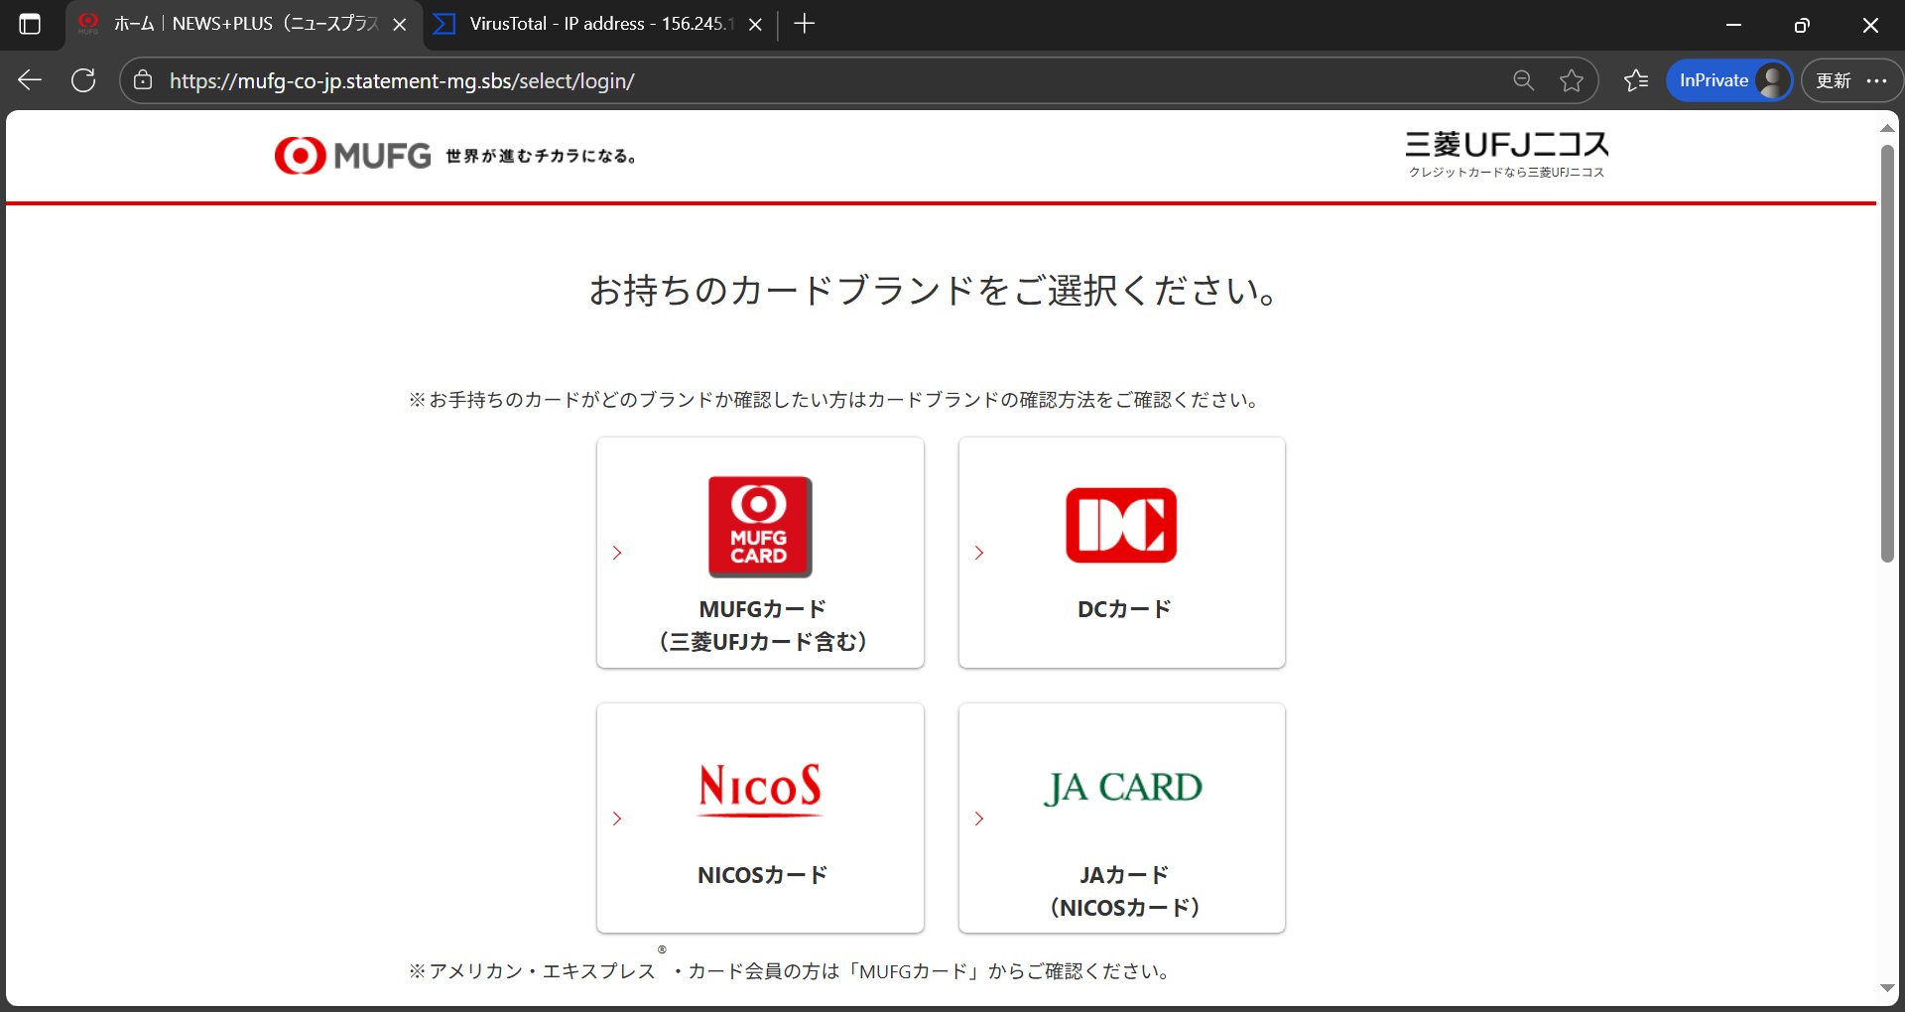Select the JA CARD brand logo

point(1122,788)
